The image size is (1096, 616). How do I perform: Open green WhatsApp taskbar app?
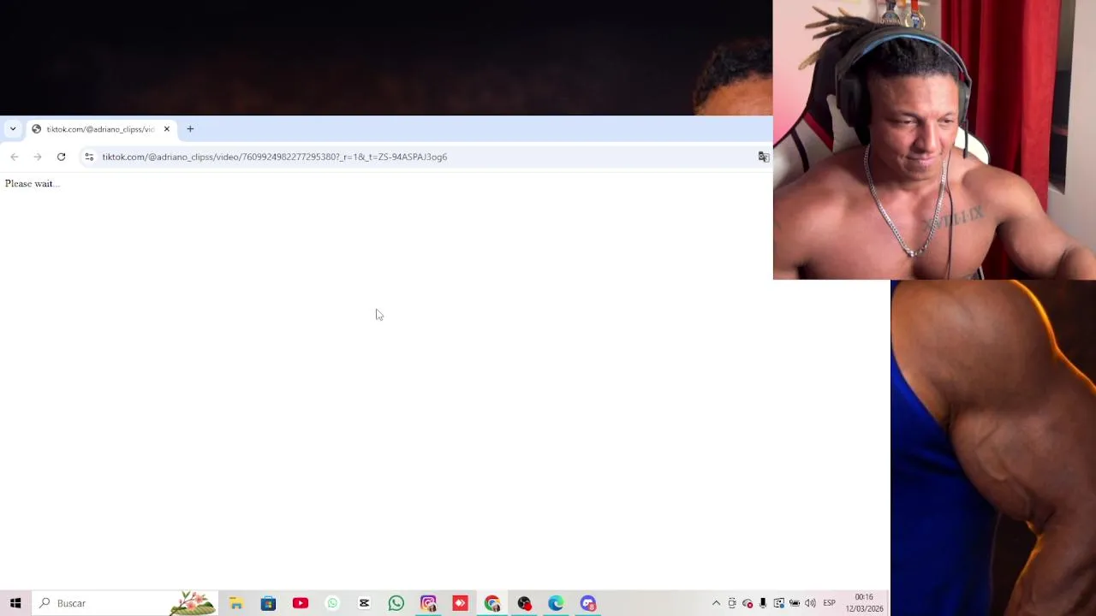click(x=396, y=603)
